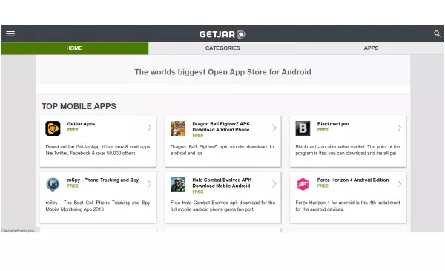The height and width of the screenshot is (271, 445).
Task: Switch to the APPS tab
Action: pos(371,48)
